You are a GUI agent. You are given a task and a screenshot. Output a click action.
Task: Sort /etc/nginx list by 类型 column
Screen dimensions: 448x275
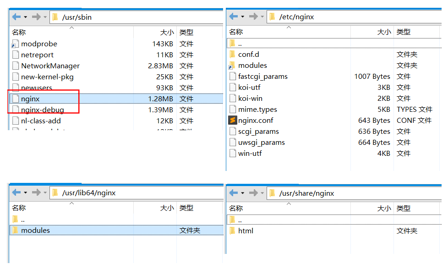[x=403, y=32]
